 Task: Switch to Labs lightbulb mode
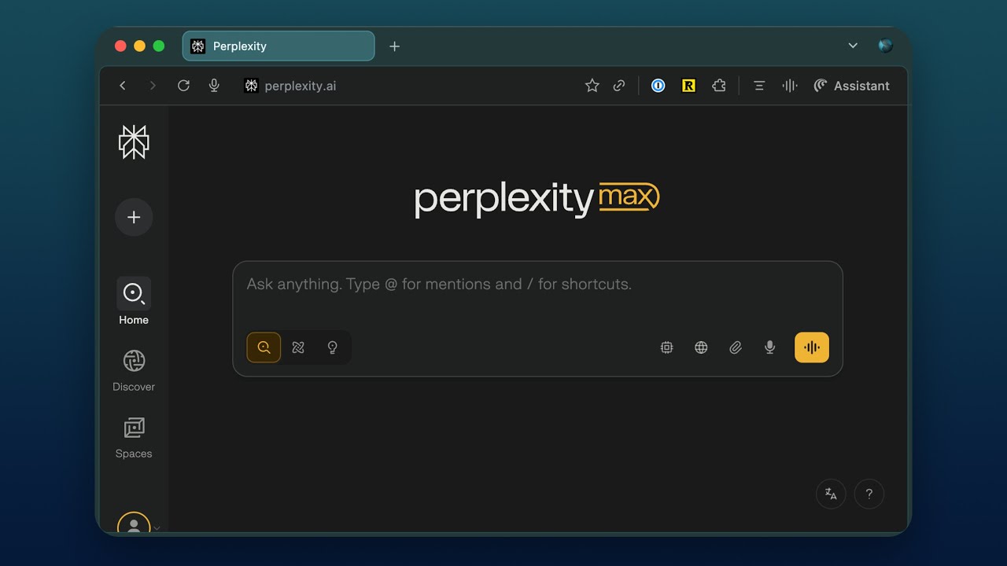tap(332, 347)
